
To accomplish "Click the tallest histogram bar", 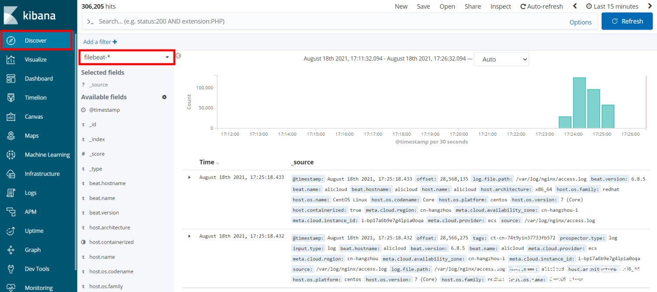I will tap(579, 103).
